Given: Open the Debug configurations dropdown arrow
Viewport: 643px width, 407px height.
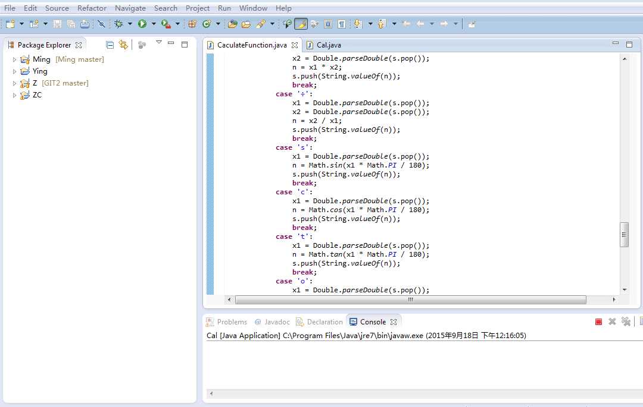Looking at the screenshot, I should 130,24.
